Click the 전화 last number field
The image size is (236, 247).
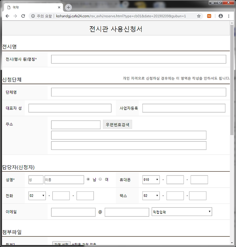click(x=85, y=196)
